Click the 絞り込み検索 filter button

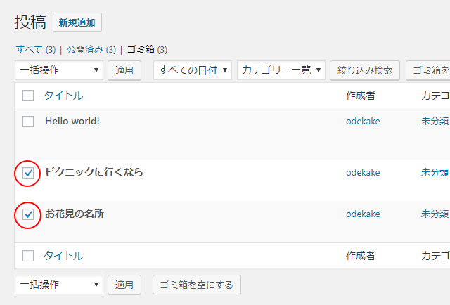[x=364, y=70]
